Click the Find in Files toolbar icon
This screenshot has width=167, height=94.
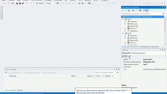tap(57, 3)
